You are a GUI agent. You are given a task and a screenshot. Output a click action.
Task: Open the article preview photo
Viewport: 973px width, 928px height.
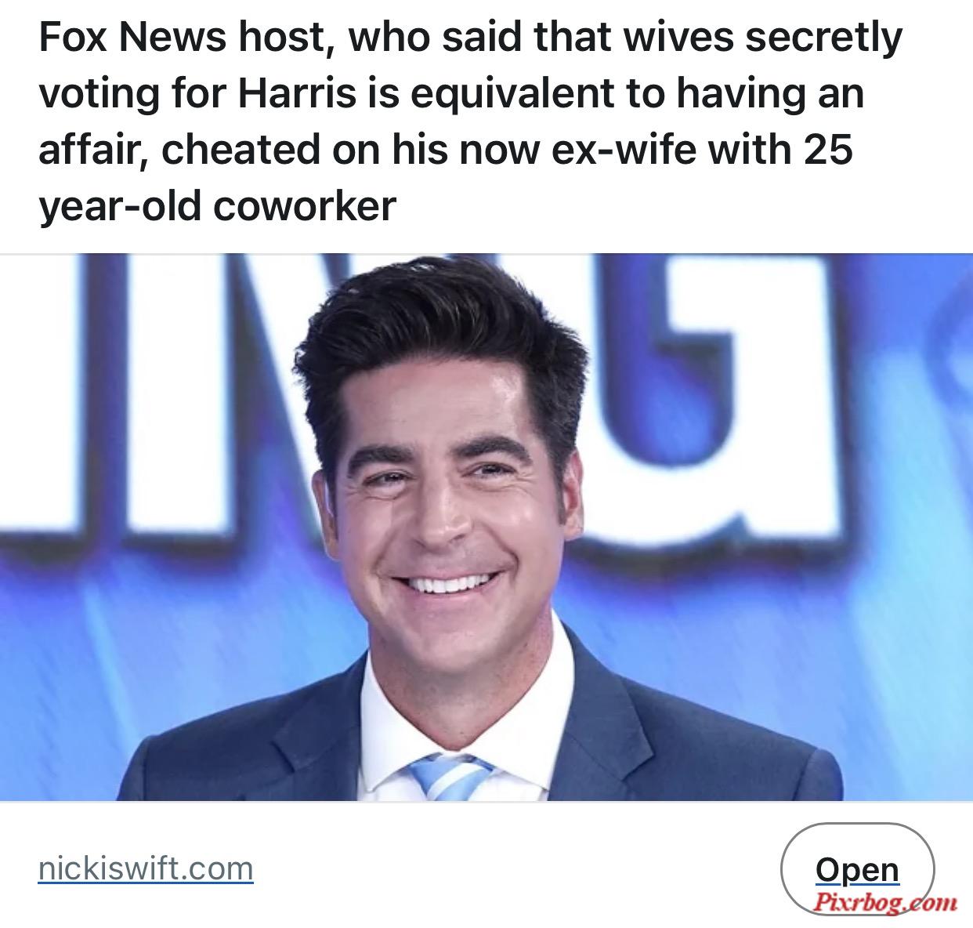coord(486,527)
